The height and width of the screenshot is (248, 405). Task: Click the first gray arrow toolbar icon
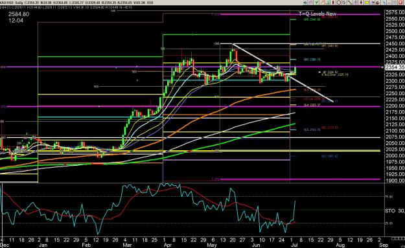pyautogui.click(x=305, y=3)
